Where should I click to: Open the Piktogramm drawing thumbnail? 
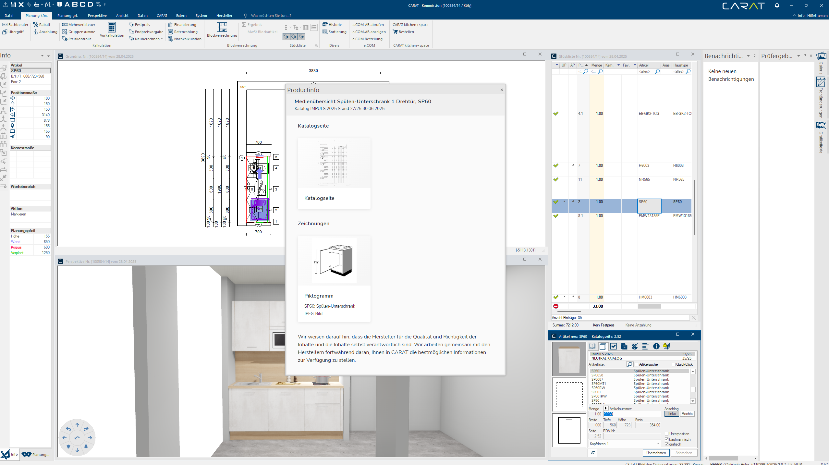pos(334,261)
